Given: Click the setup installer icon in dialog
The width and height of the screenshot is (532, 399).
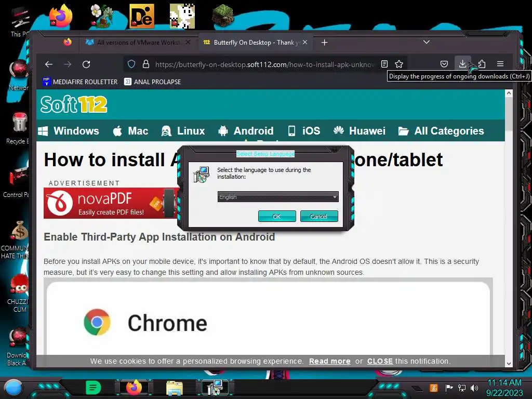Looking at the screenshot, I should coord(202,175).
